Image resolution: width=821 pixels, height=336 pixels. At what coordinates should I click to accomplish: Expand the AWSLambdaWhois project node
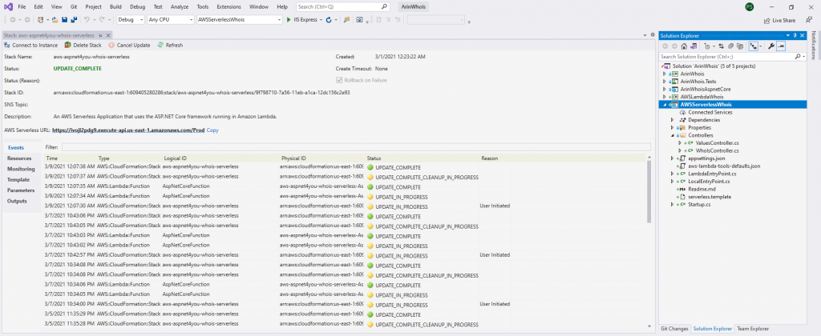tap(665, 97)
